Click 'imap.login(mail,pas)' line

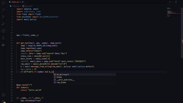pos(31,48)
